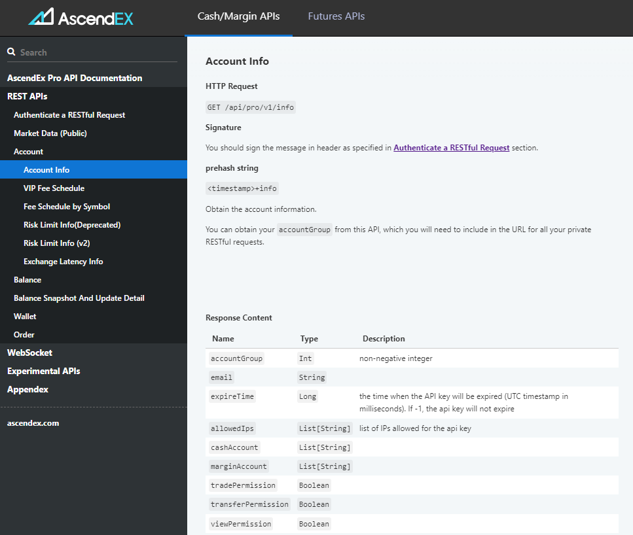Click the HTTP Request heading
Image resolution: width=633 pixels, height=535 pixels.
(x=231, y=86)
